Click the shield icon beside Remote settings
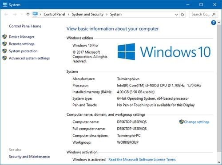 click(4, 44)
